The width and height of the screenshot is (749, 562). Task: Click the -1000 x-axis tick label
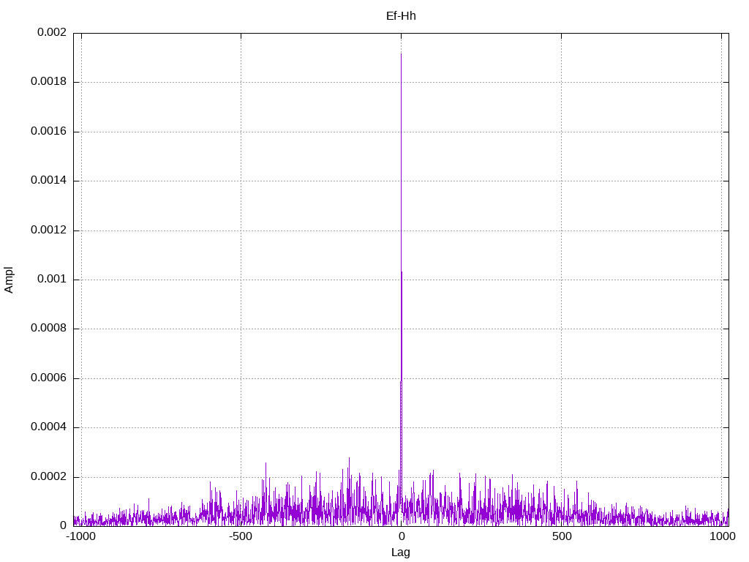(x=80, y=537)
